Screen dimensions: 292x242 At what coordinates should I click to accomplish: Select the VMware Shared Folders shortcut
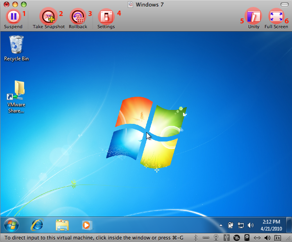coord(16,96)
